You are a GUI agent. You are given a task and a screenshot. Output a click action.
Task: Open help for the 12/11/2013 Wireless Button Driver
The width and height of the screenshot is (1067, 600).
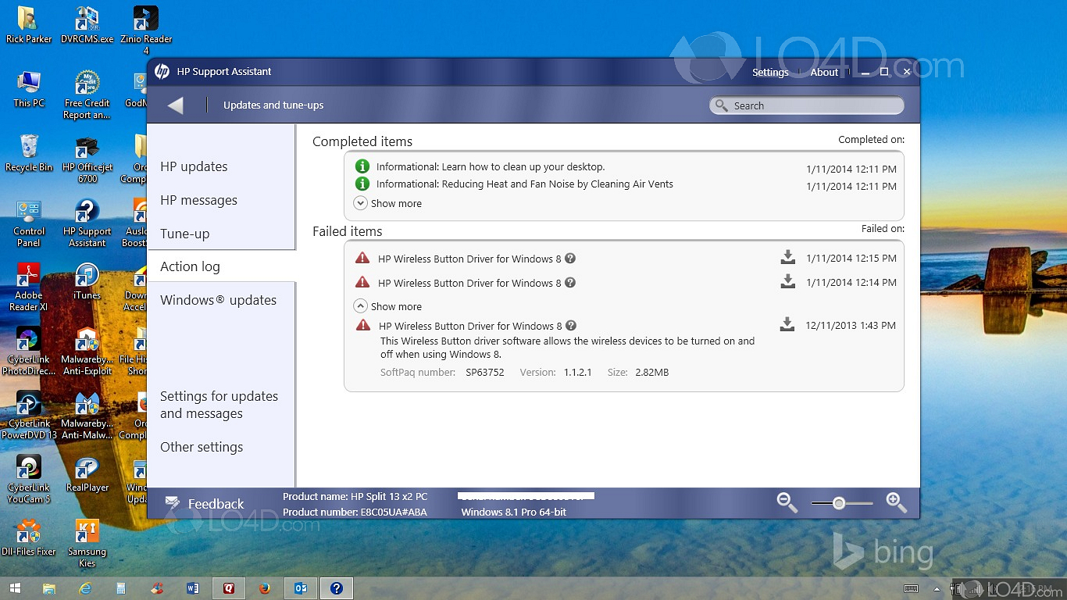(x=571, y=326)
